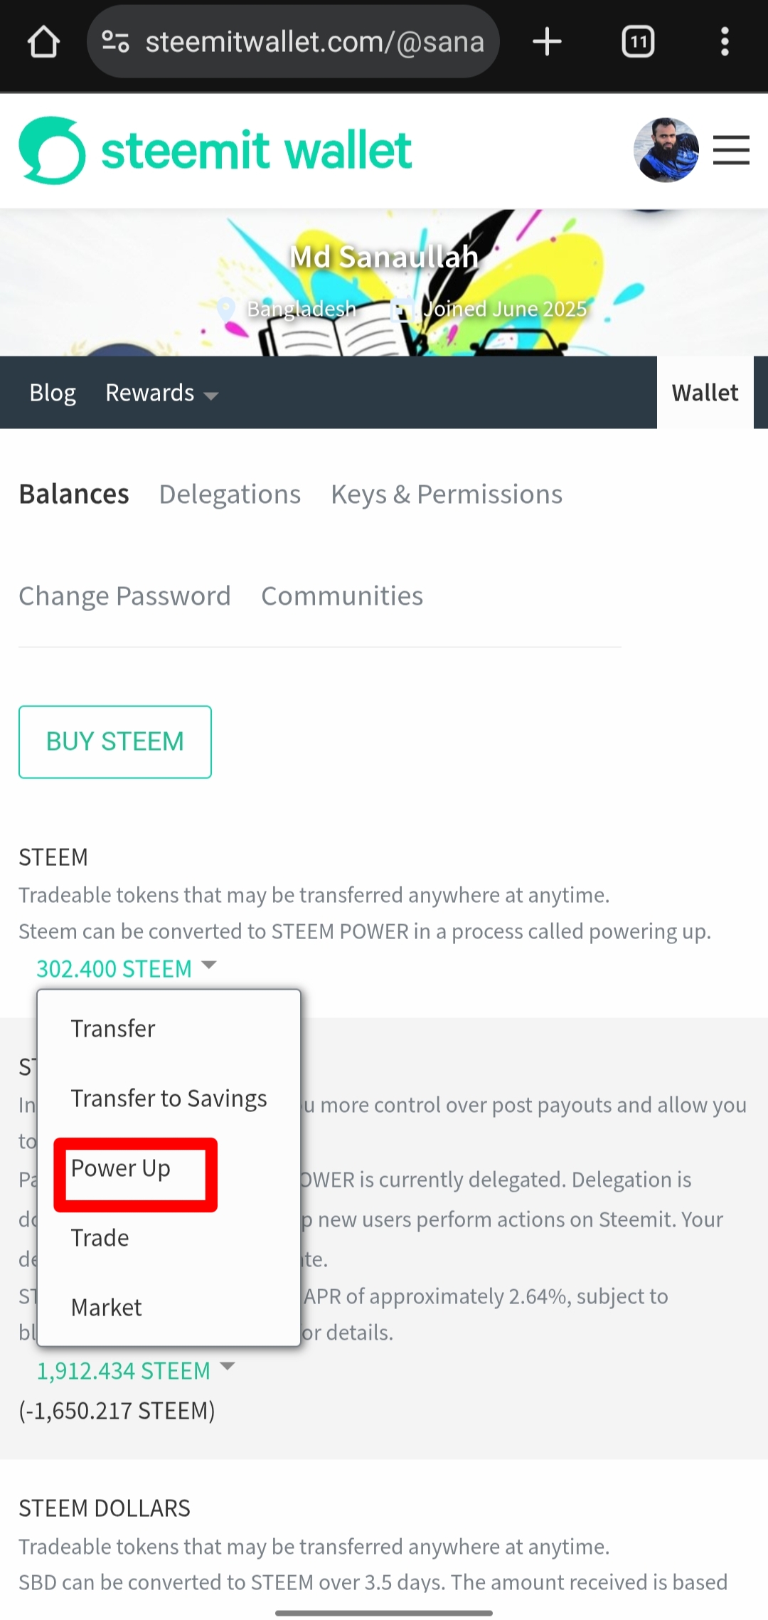Viewport: 768px width, 1620px height.
Task: Click the Market menu entry
Action: (107, 1308)
